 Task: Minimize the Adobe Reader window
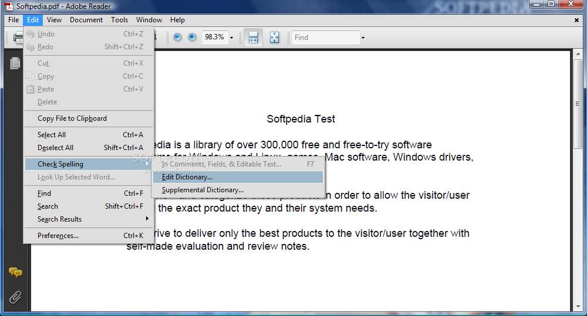click(x=537, y=4)
